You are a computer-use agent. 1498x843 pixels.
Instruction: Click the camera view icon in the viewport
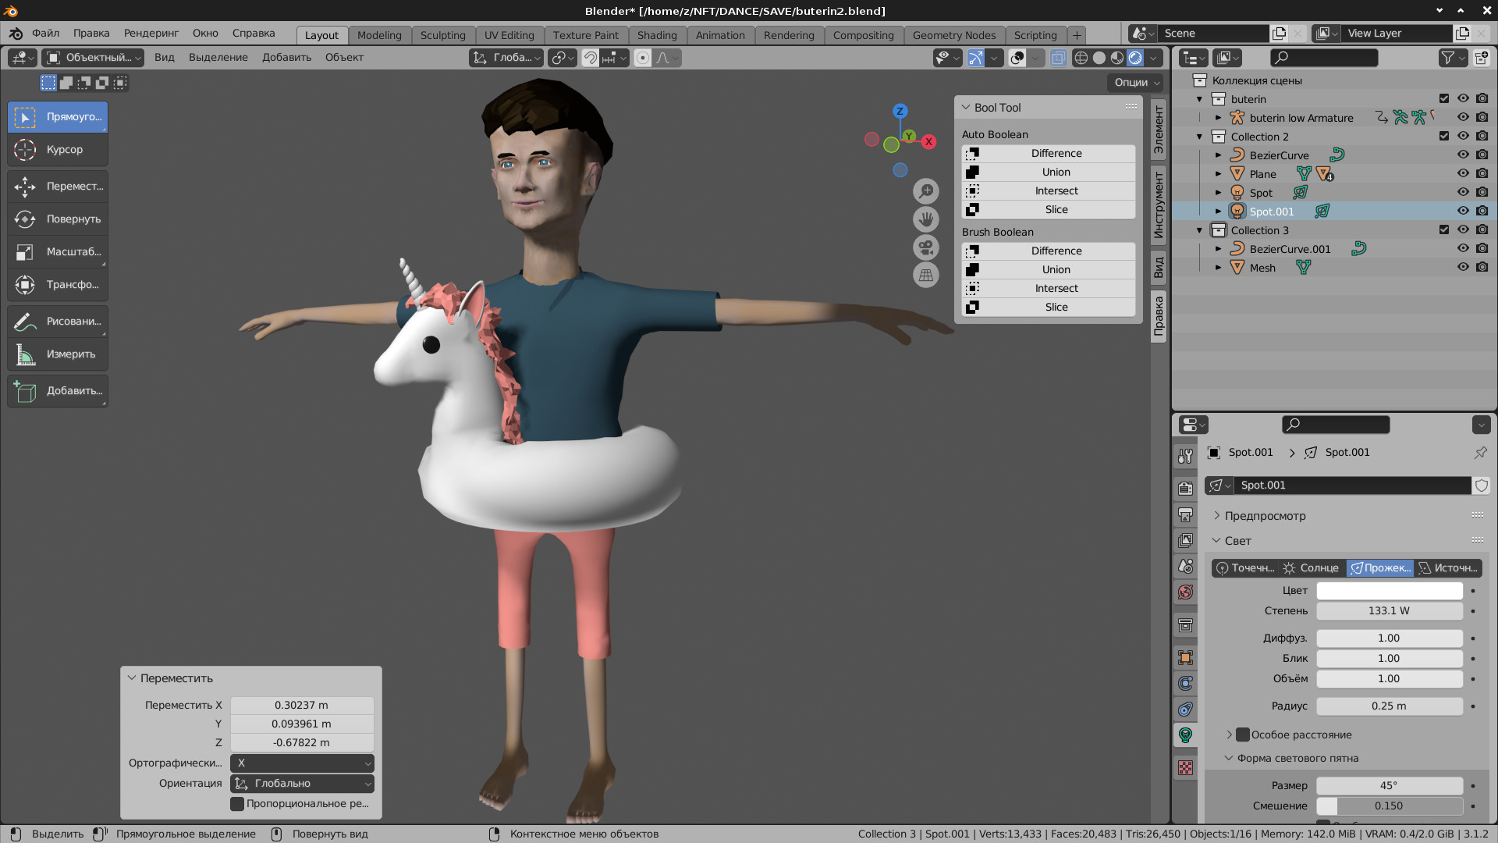coord(925,248)
